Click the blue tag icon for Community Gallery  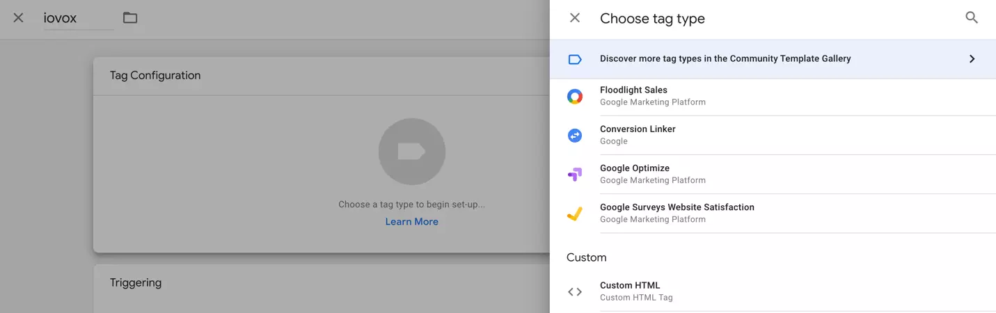[x=574, y=59]
